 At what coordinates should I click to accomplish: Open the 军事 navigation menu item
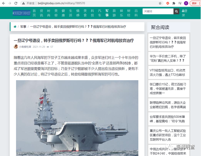pos(107,13)
